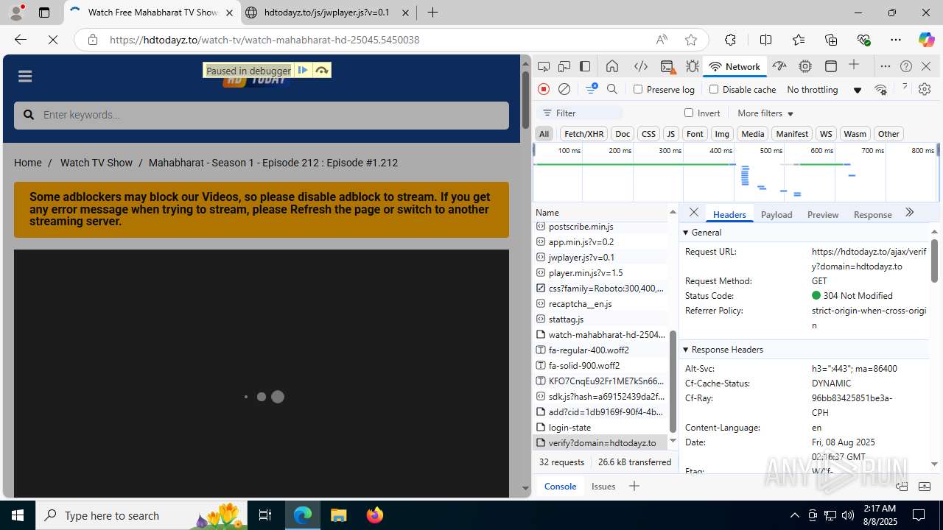Open the Sources bug icon tool
This screenshot has width=943, height=530.
tap(692, 66)
